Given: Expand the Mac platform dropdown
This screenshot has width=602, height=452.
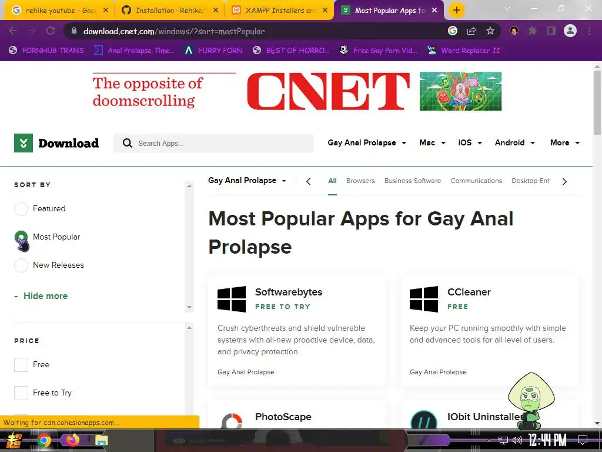Looking at the screenshot, I should 432,142.
